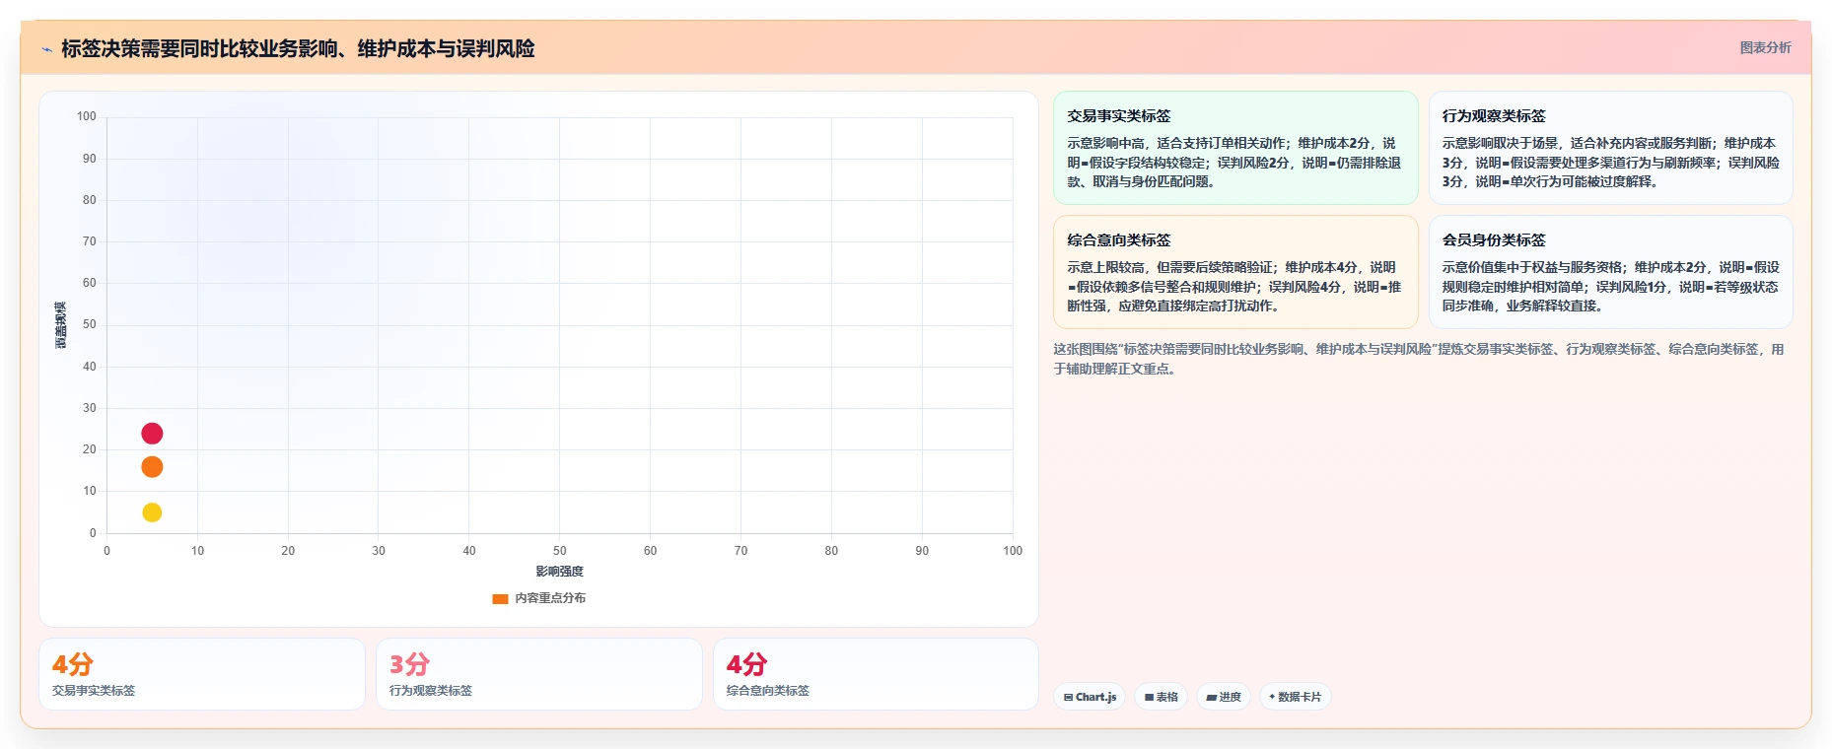Screen dimensions: 1832x749
Task: Click the red data point on the chart
Action: (x=152, y=434)
